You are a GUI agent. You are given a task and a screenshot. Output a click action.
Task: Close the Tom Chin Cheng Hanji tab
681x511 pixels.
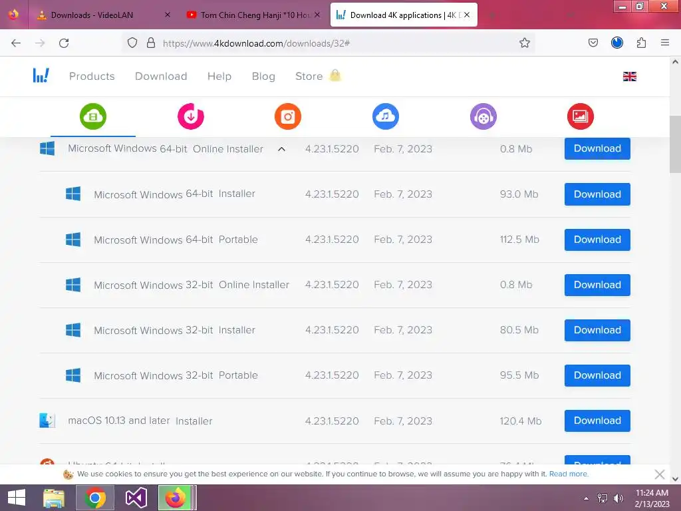coord(317,15)
